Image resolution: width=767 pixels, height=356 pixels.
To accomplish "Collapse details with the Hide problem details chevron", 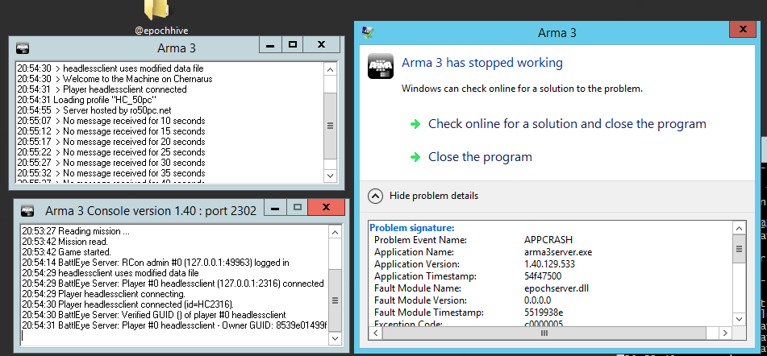I will [x=375, y=196].
